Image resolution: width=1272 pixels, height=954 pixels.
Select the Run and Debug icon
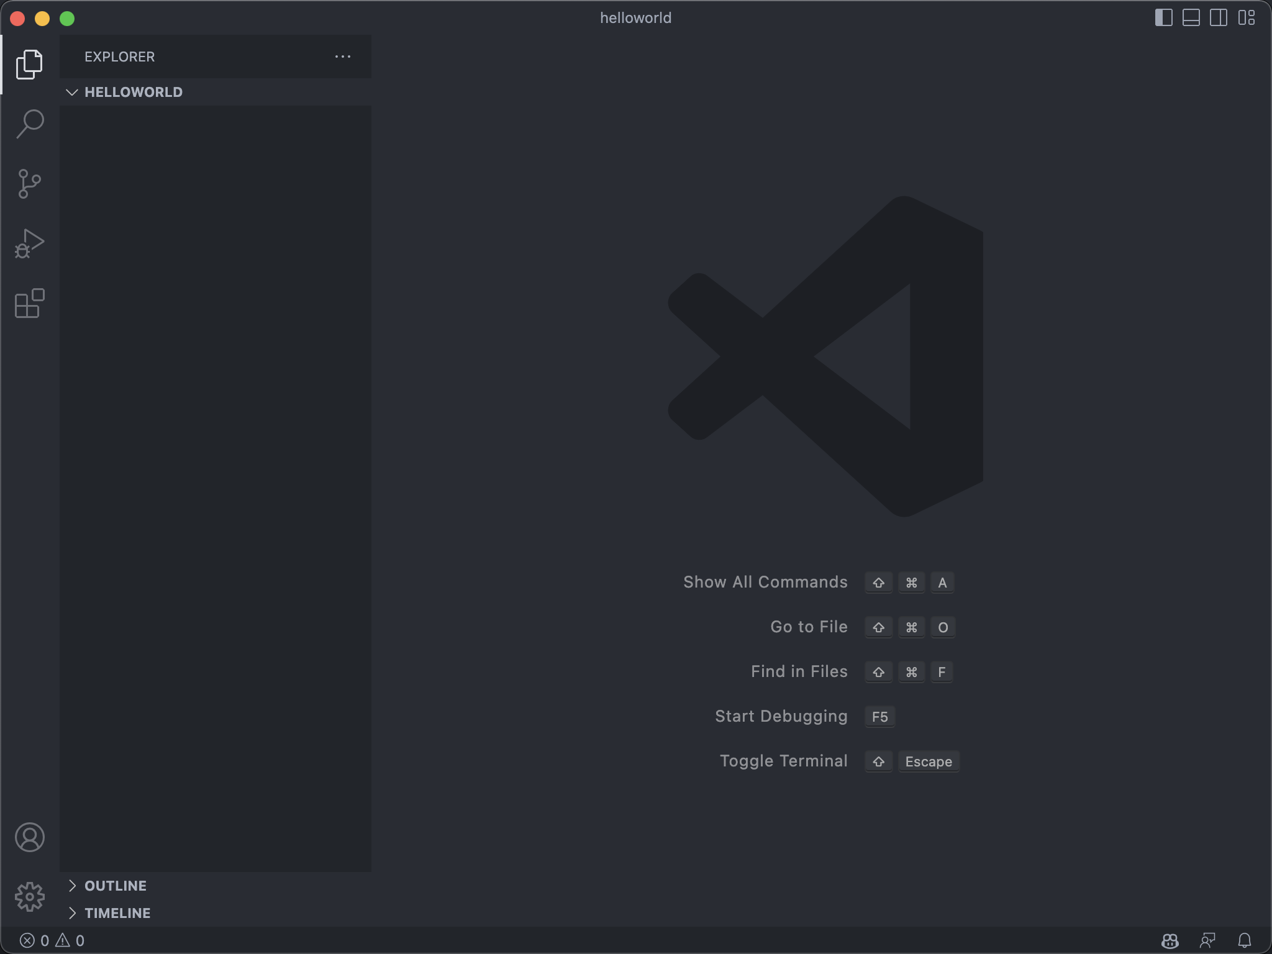click(29, 242)
